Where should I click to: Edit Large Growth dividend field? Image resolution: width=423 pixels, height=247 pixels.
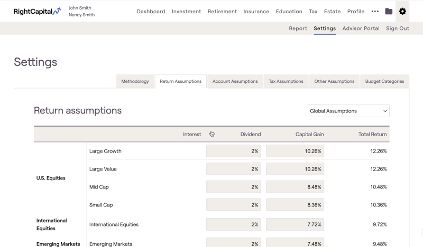click(x=234, y=151)
